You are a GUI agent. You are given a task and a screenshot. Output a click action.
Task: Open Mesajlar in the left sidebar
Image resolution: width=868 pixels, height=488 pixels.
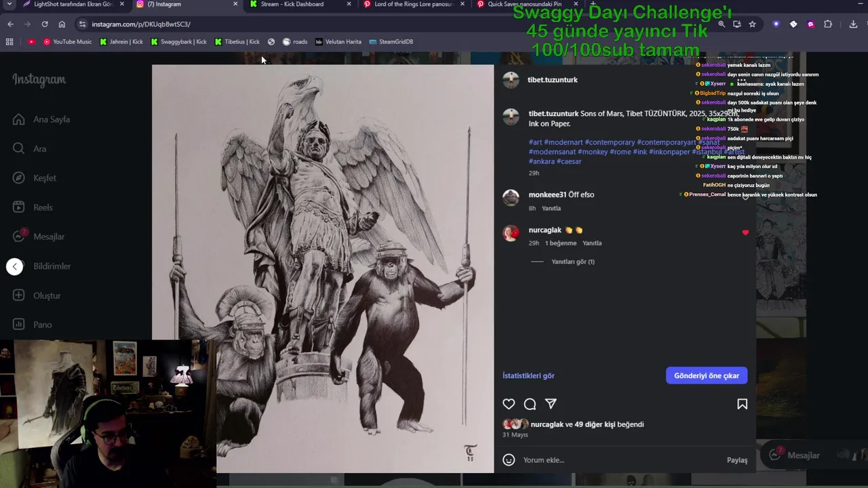[x=39, y=237]
